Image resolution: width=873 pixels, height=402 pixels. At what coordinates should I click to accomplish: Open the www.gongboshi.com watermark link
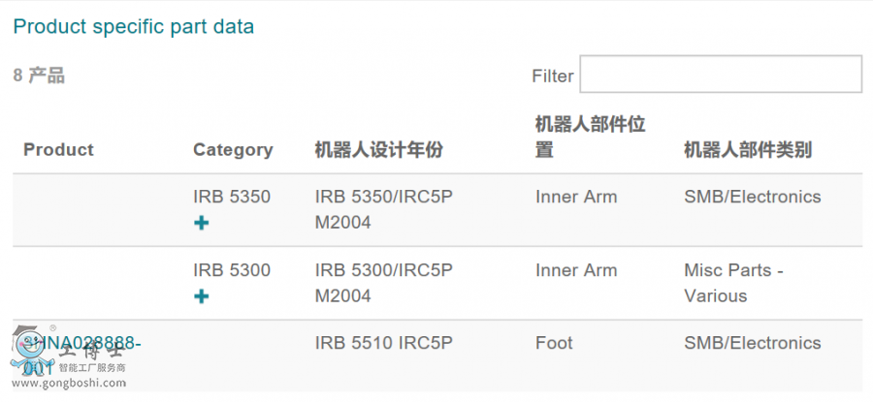[69, 383]
